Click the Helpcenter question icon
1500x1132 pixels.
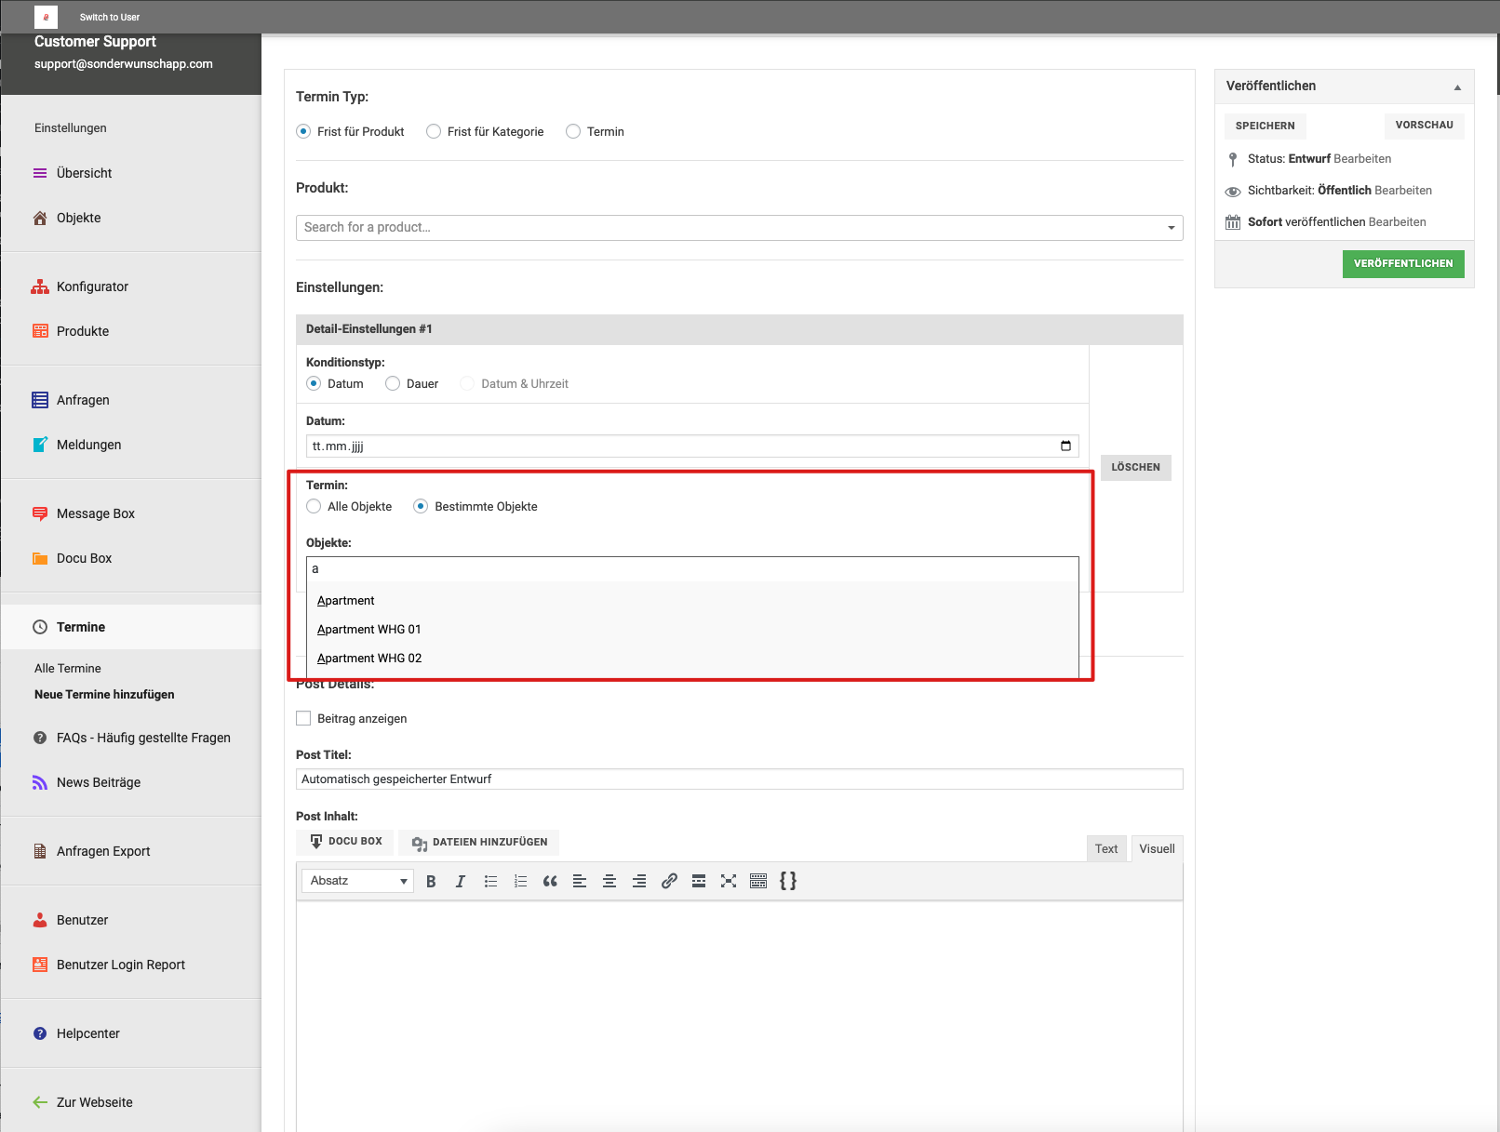coord(40,1033)
